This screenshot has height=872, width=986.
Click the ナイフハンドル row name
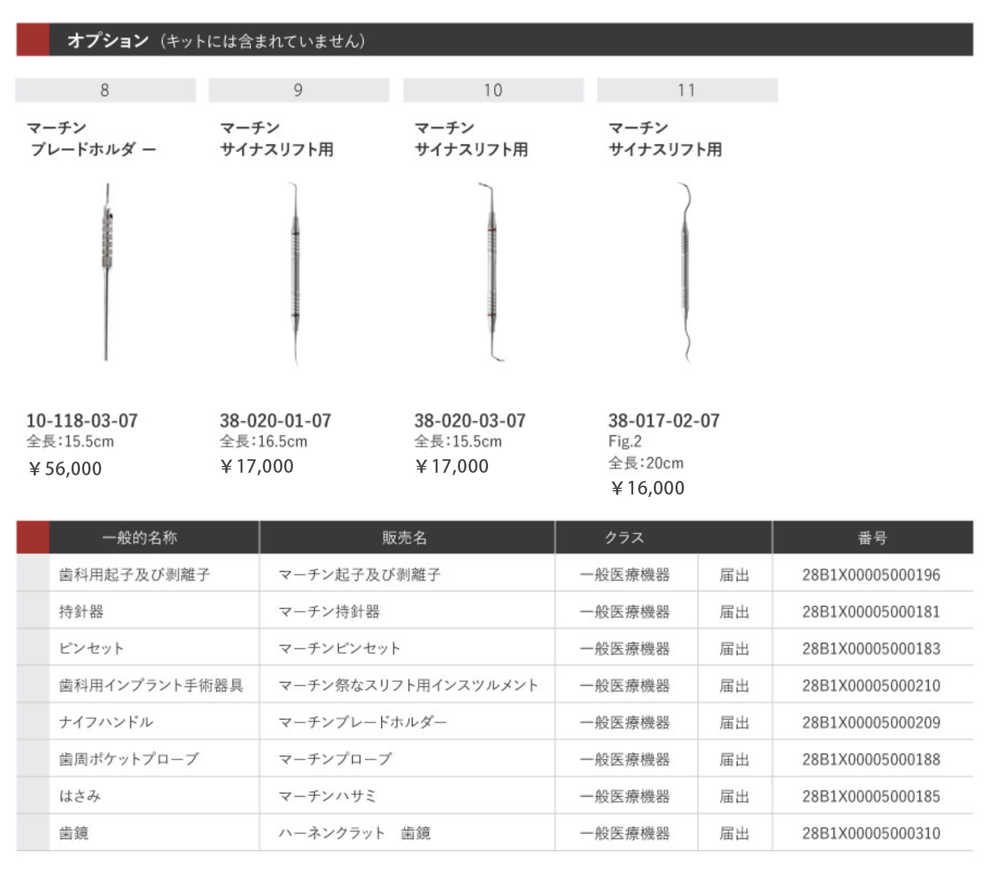[106, 722]
